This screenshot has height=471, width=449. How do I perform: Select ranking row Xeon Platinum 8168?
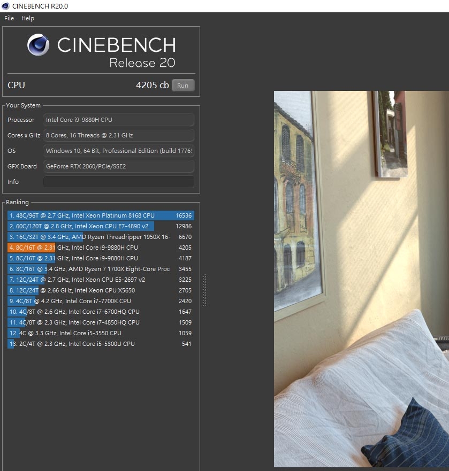101,215
